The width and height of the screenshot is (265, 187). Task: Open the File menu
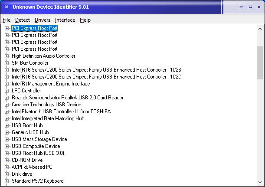click(7, 20)
